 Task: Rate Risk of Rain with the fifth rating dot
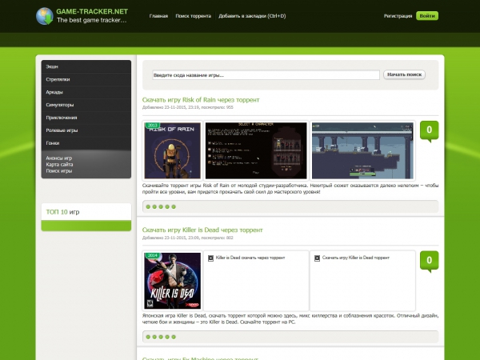(x=174, y=206)
